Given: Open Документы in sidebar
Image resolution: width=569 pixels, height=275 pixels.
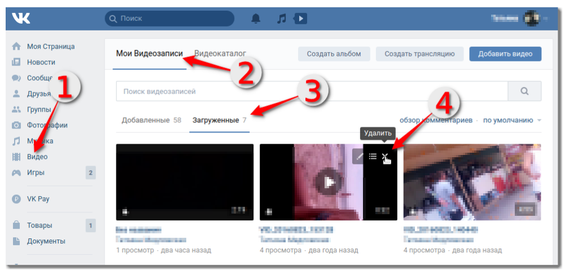Looking at the screenshot, I should 46,241.
